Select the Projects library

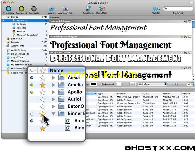pyautogui.click(x=25, y=42)
